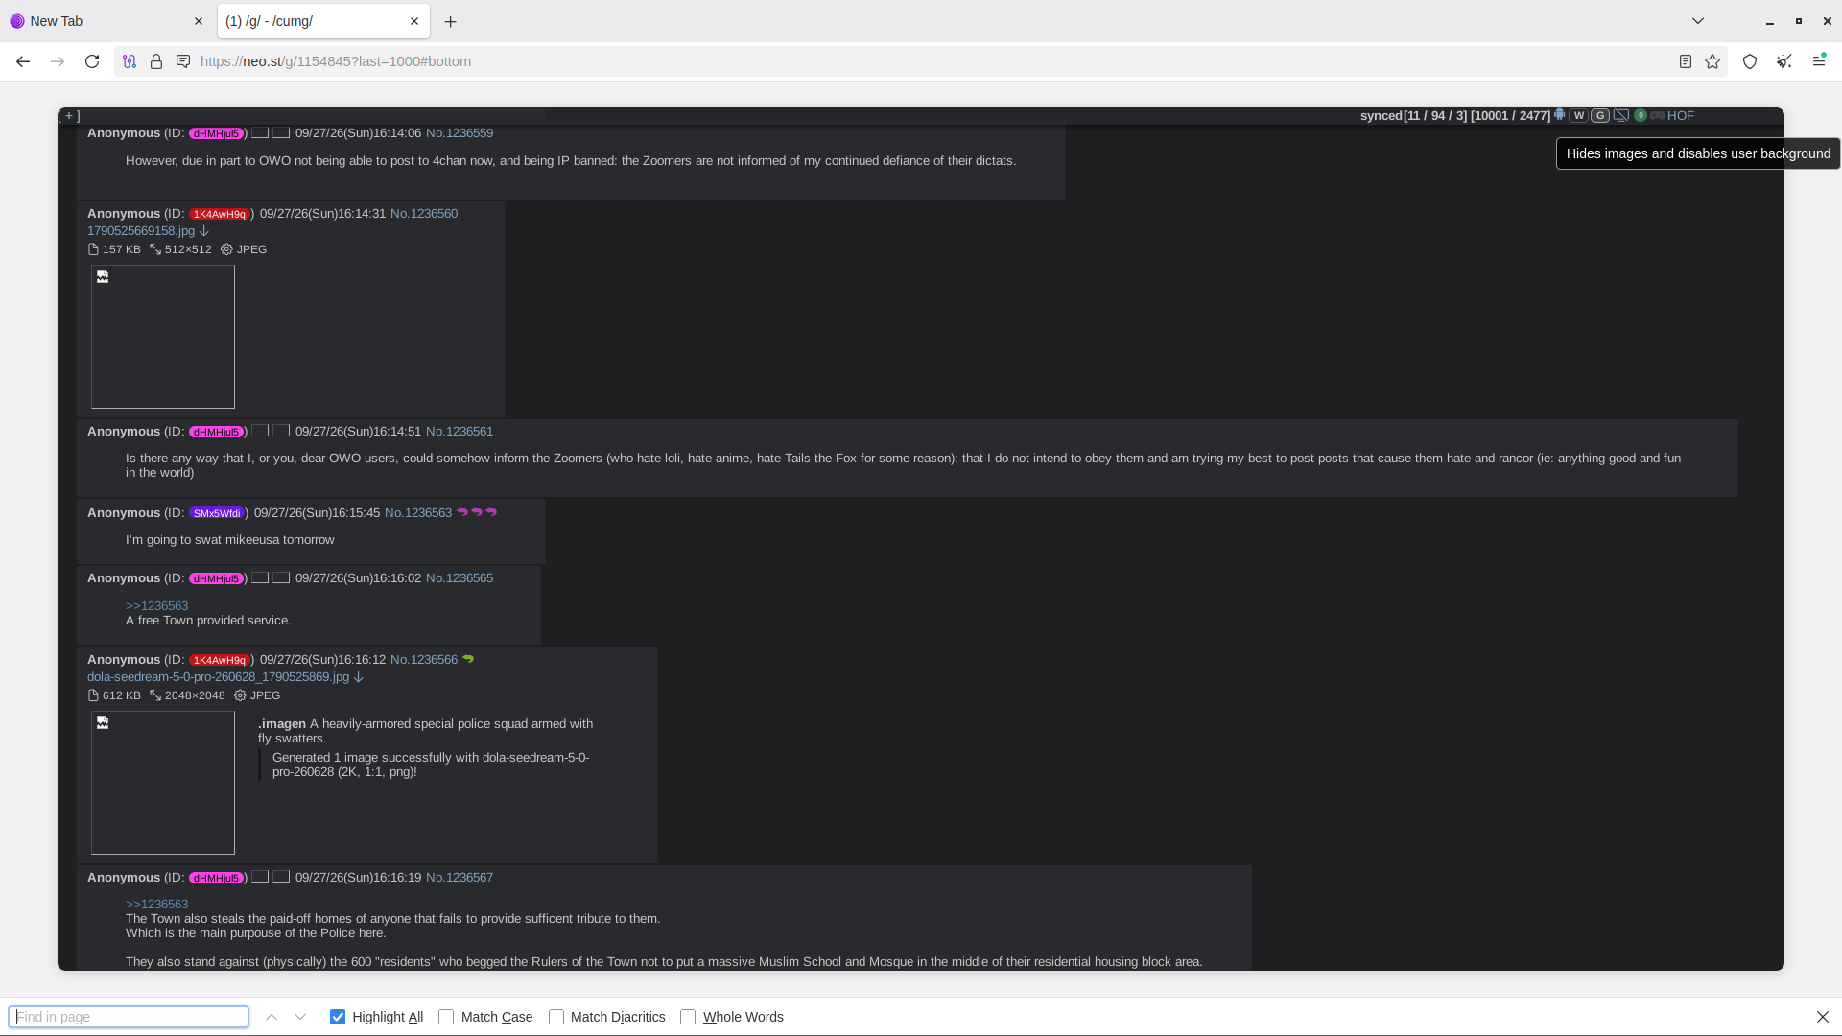Click the Android icon in thread status bar
The image size is (1842, 1036).
1560,115
